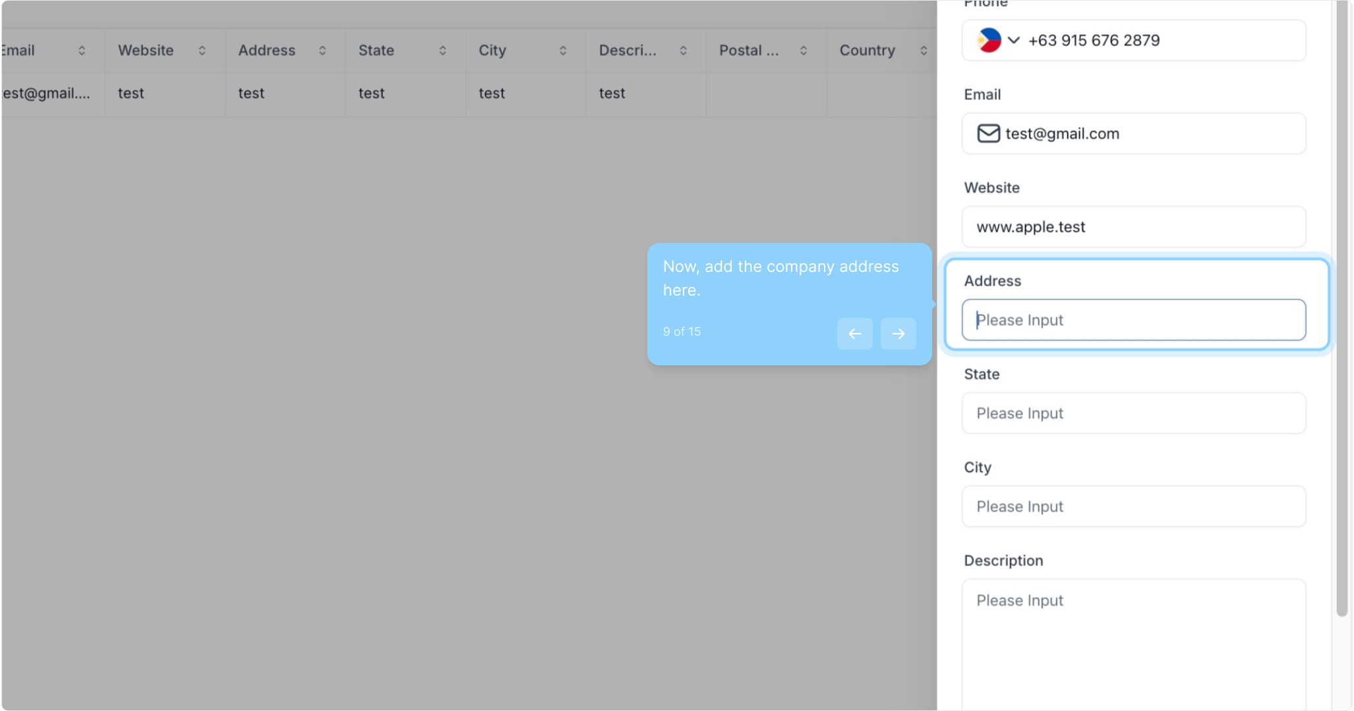Image resolution: width=1354 pixels, height=711 pixels.
Task: Click the form panel vertical scrollbar
Action: point(1341,309)
